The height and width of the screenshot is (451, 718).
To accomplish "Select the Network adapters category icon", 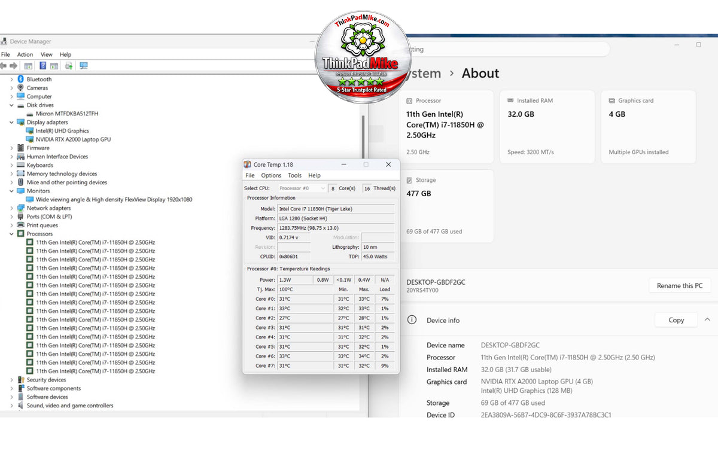I will point(20,208).
